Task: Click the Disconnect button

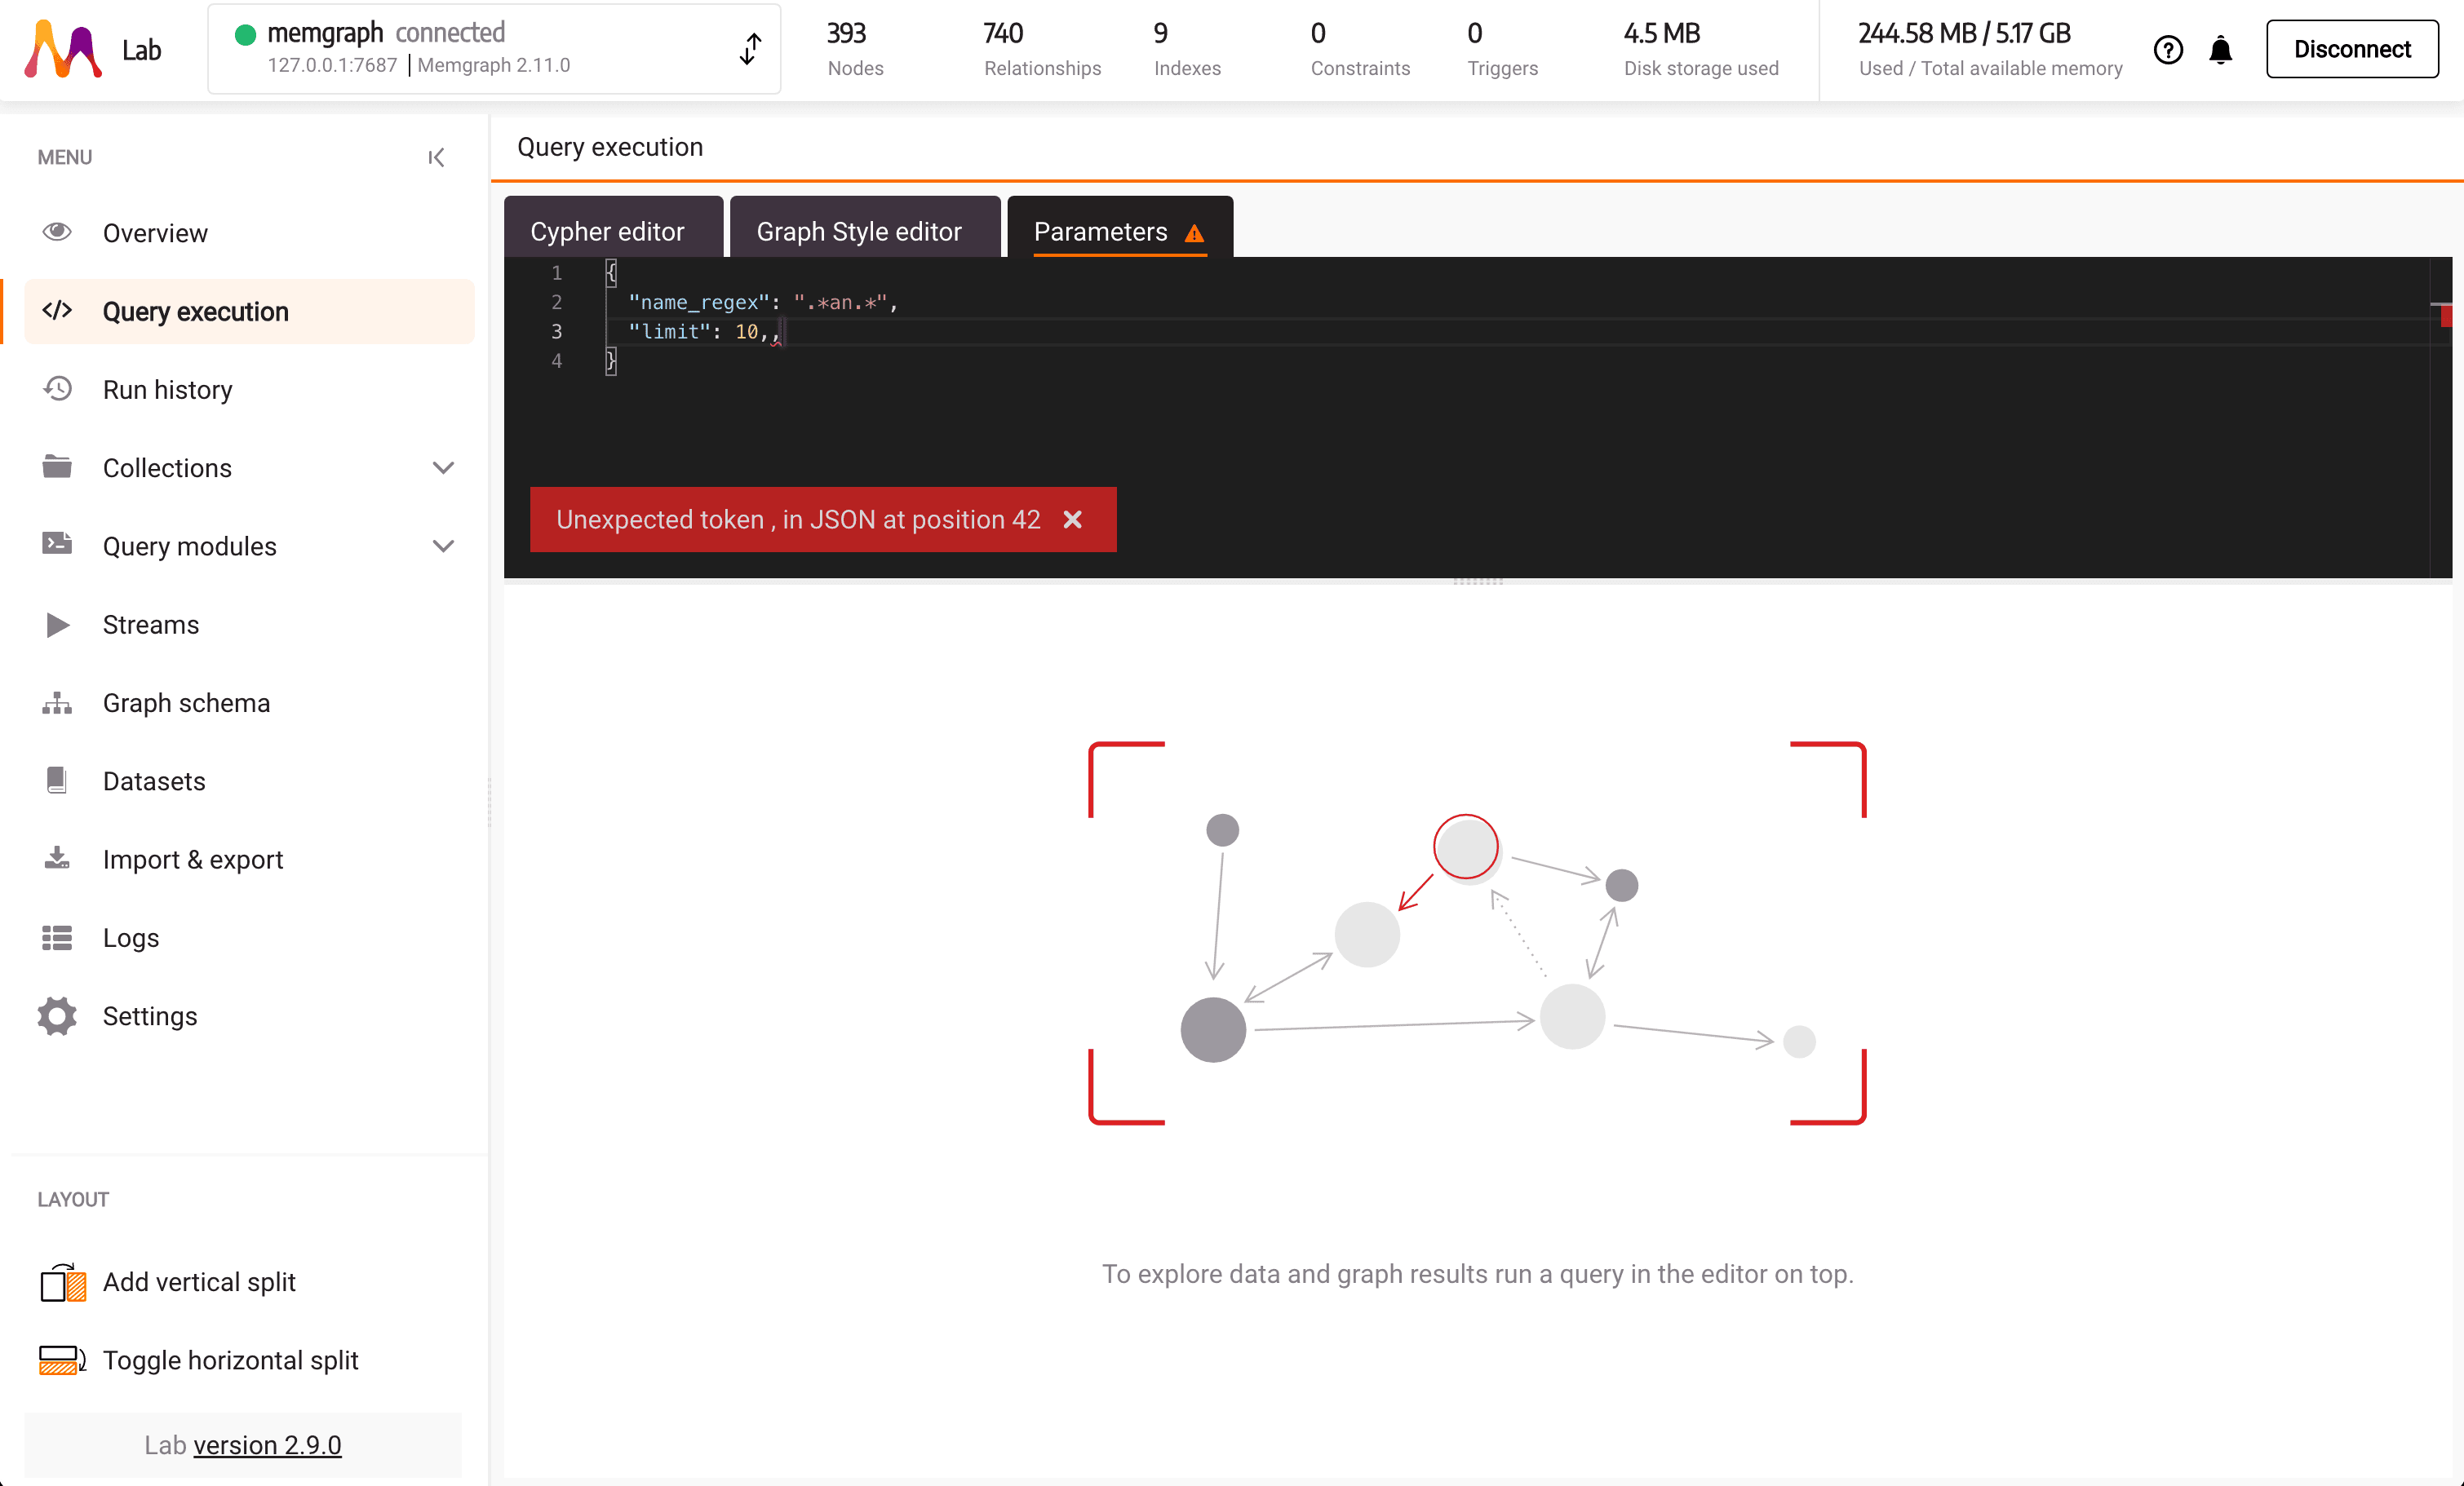Action: [x=2351, y=49]
